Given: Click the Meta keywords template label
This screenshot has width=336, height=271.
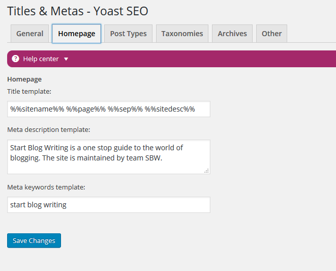Looking at the screenshot, I should [46, 187].
